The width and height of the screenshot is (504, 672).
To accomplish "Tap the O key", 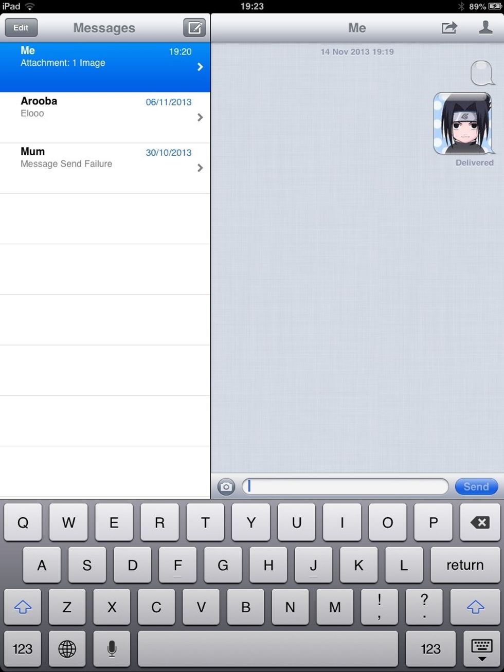I will click(x=388, y=522).
